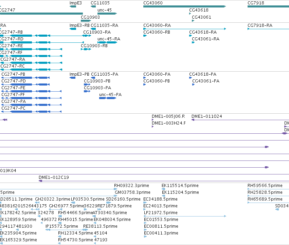Click the ImpE3 gene label
The height and width of the screenshot is (245, 289).
coord(76,3)
